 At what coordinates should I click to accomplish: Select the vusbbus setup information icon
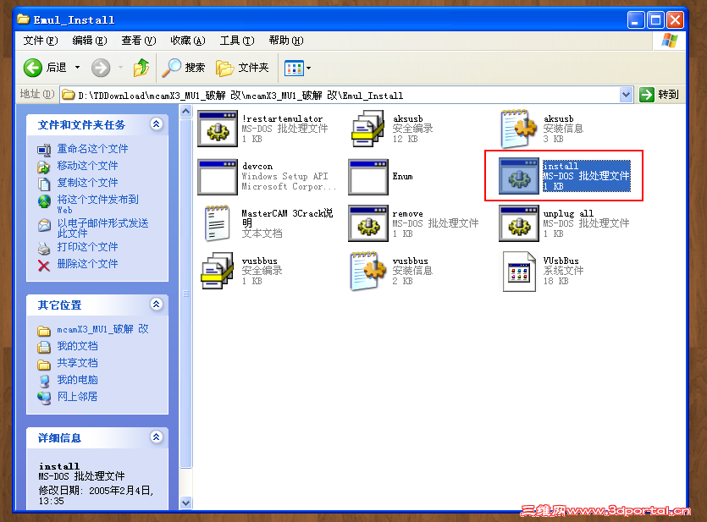tap(368, 271)
